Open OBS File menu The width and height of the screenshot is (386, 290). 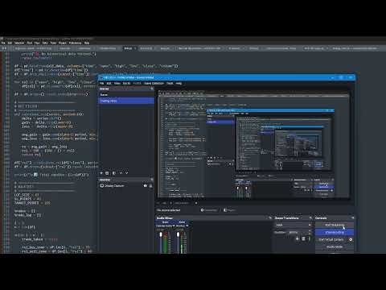[x=102, y=83]
